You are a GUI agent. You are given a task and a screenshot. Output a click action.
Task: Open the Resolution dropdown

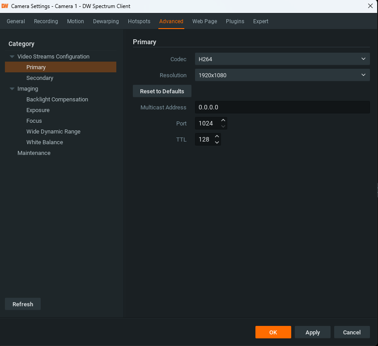[282, 75]
